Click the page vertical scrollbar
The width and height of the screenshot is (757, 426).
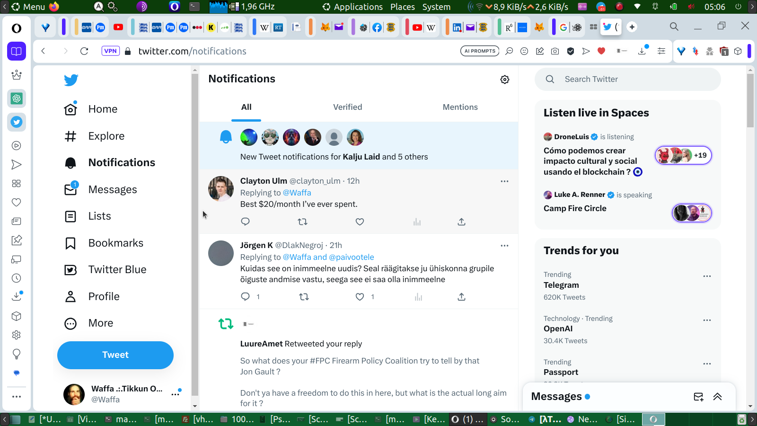(x=750, y=100)
